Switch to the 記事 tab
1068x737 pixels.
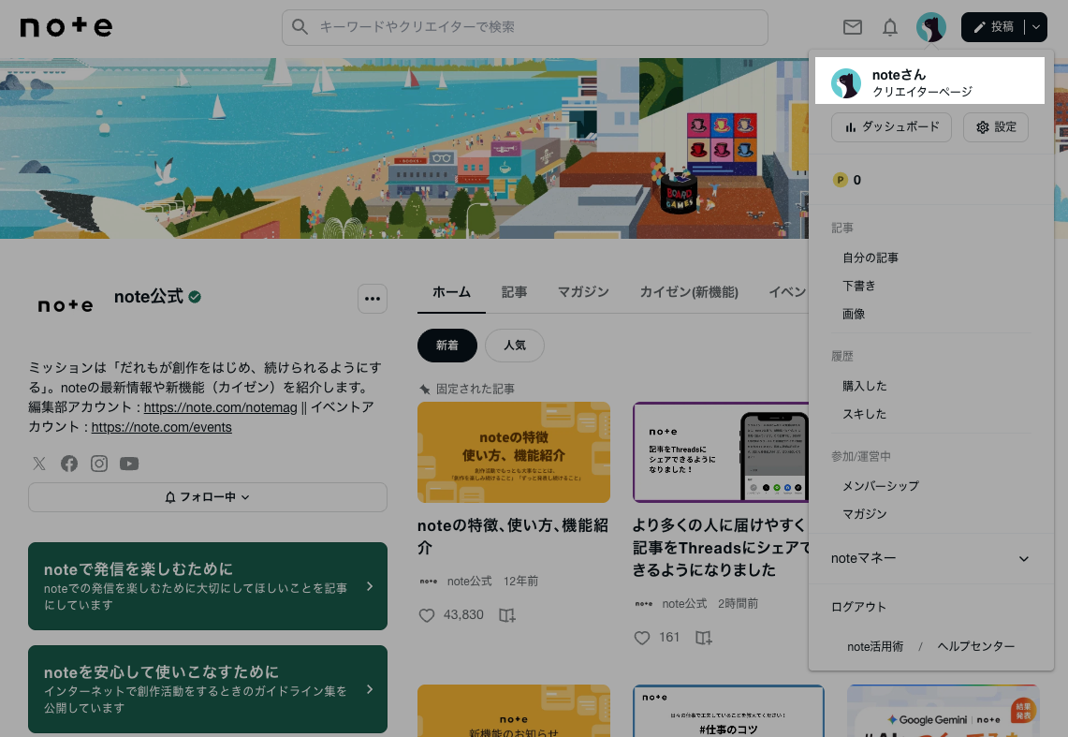pos(514,292)
